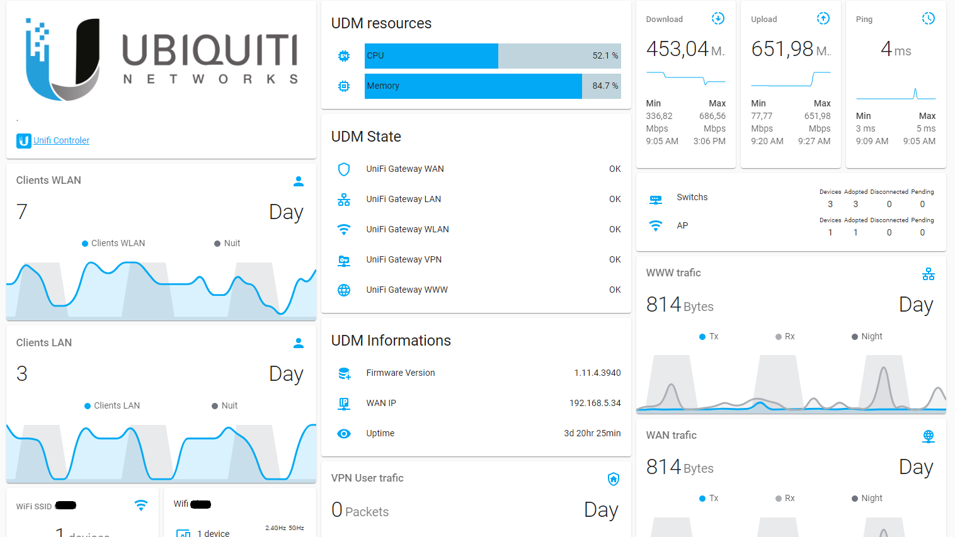Click the Gateway WWW globe icon

[344, 290]
